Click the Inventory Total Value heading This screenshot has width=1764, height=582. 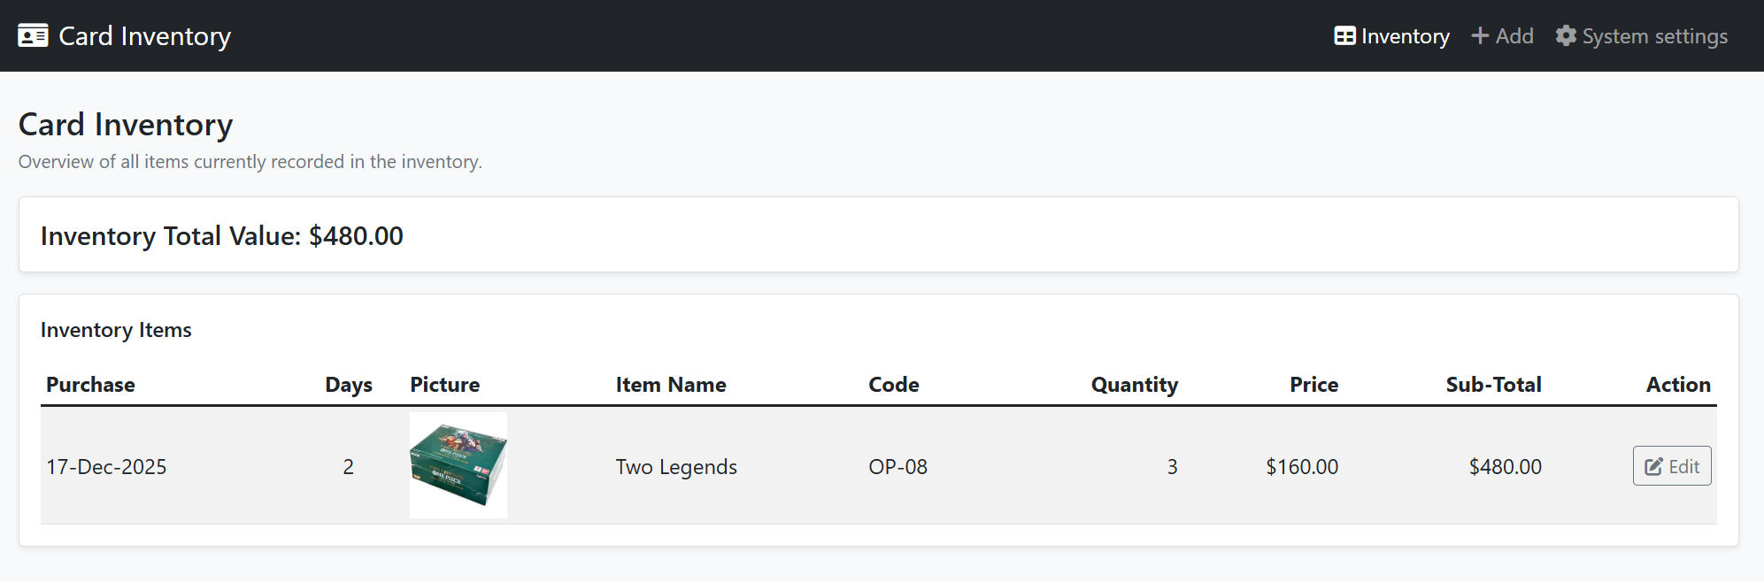222,236
